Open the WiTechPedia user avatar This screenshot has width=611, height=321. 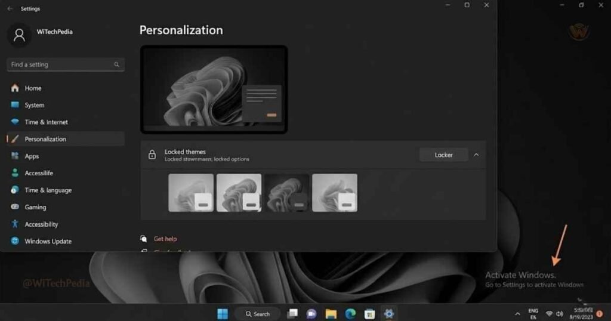tap(19, 35)
